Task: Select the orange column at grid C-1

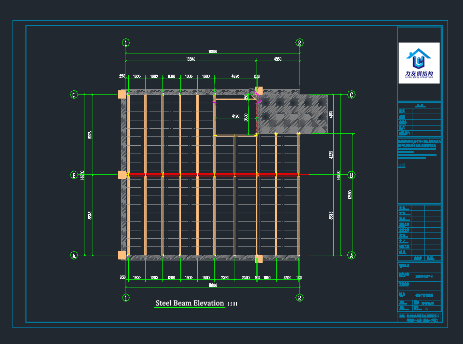Action: click(x=122, y=94)
